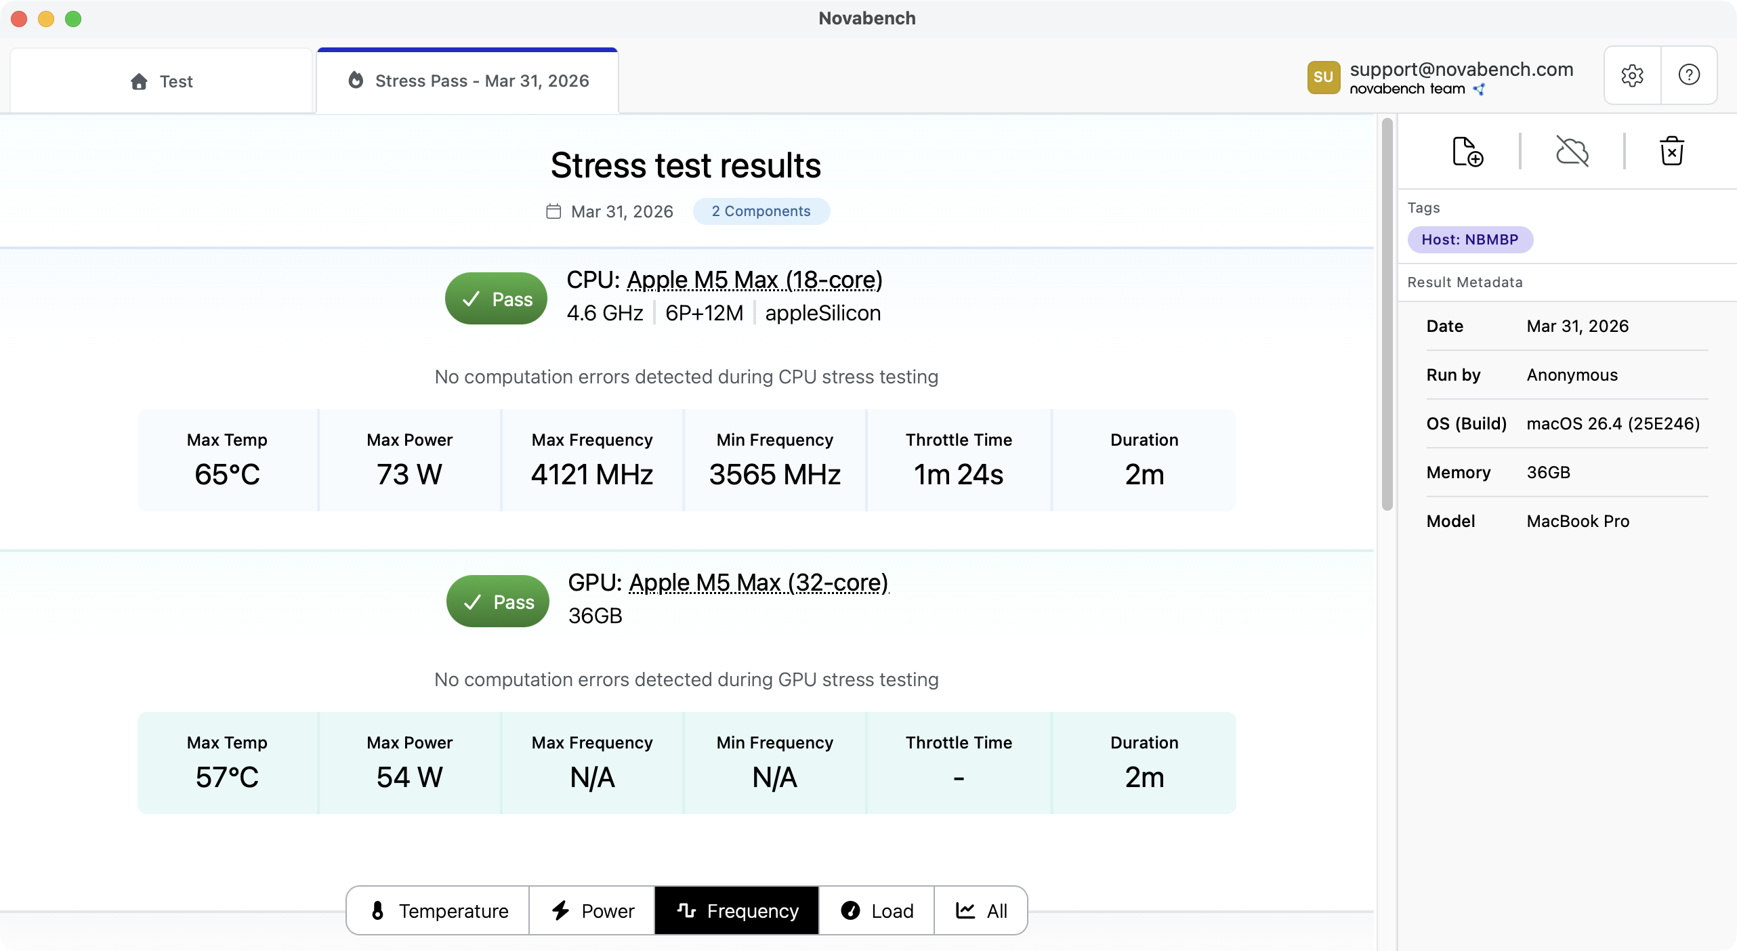This screenshot has height=951, width=1737.
Task: Open Apple M5 Max (32-core) GPU details
Action: pyautogui.click(x=758, y=582)
